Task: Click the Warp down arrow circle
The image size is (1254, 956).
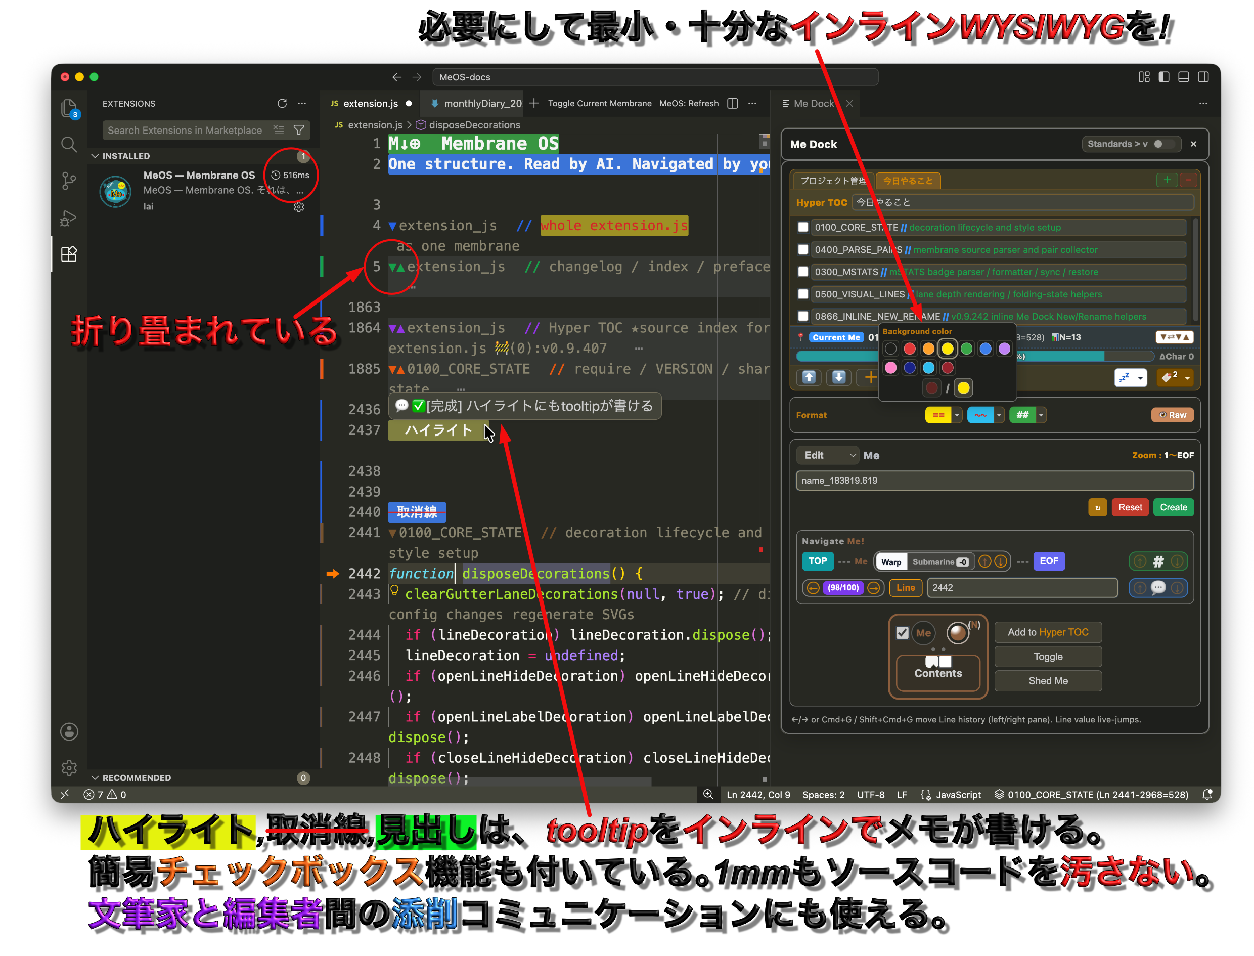Action: 1000,561
